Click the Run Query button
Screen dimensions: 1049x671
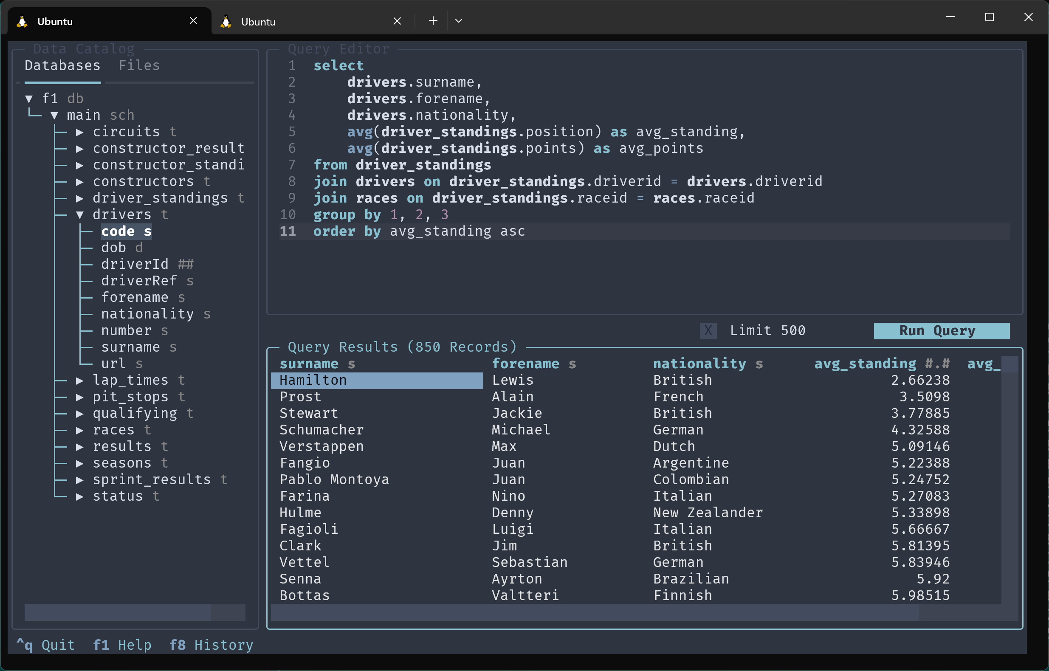(x=936, y=330)
